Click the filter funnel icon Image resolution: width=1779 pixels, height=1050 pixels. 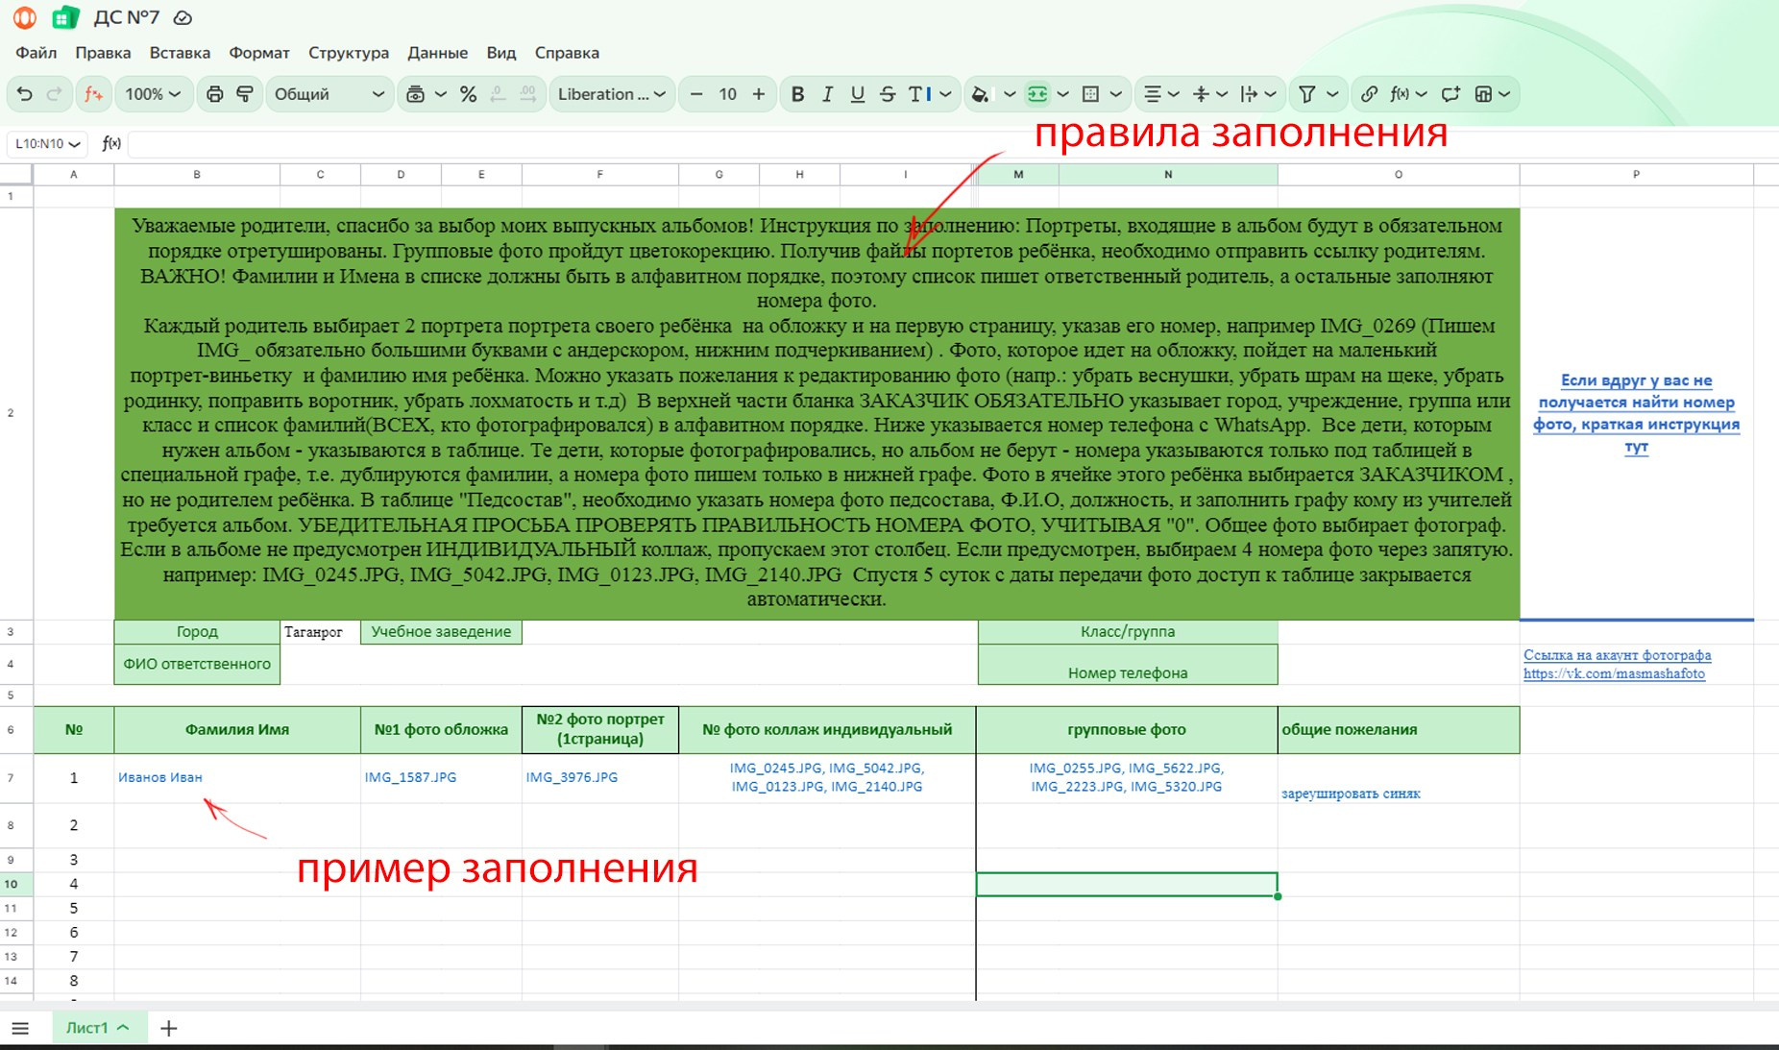click(1306, 94)
